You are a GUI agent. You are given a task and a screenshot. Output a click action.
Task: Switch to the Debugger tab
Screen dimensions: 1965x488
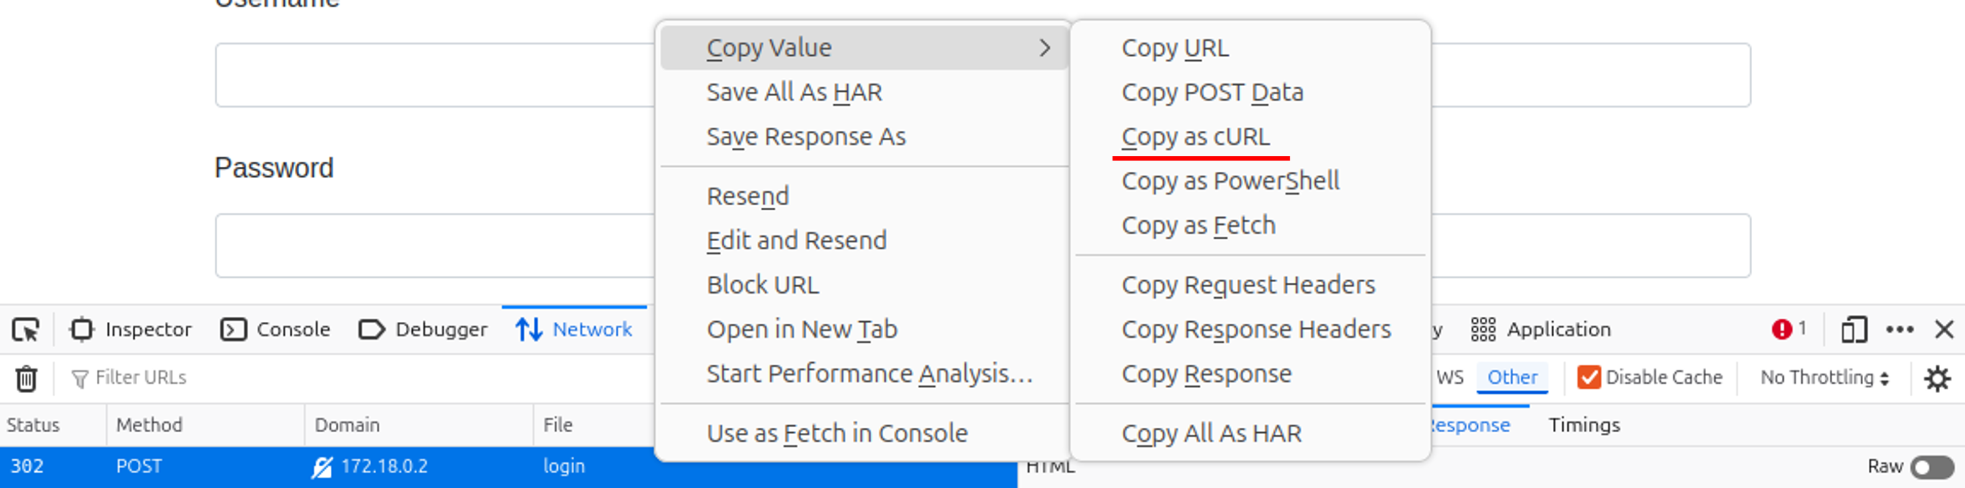pos(423,329)
